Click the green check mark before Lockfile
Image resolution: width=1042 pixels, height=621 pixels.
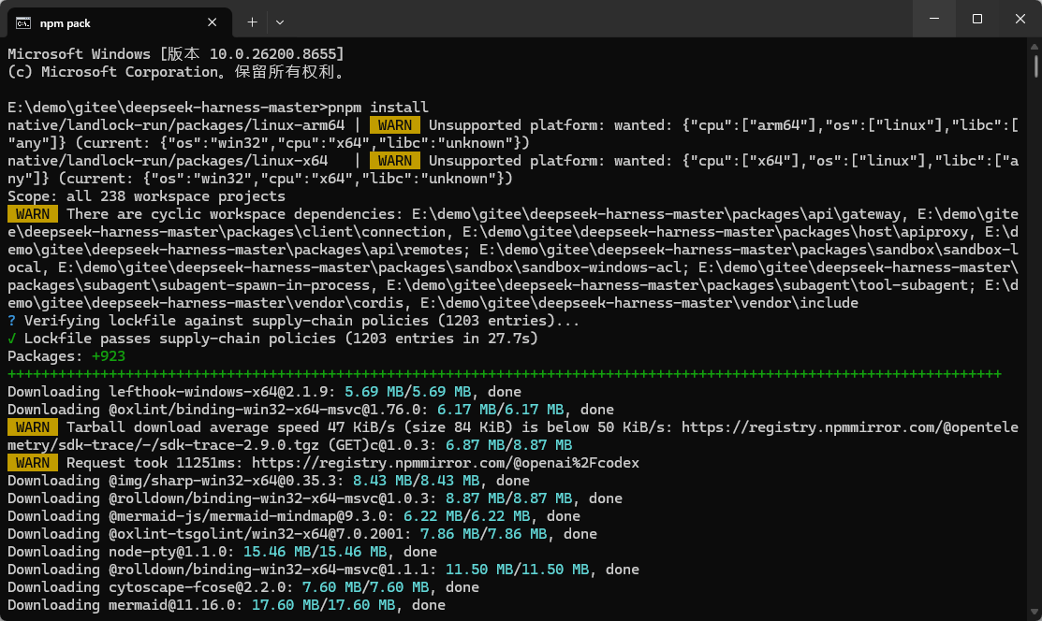11,339
